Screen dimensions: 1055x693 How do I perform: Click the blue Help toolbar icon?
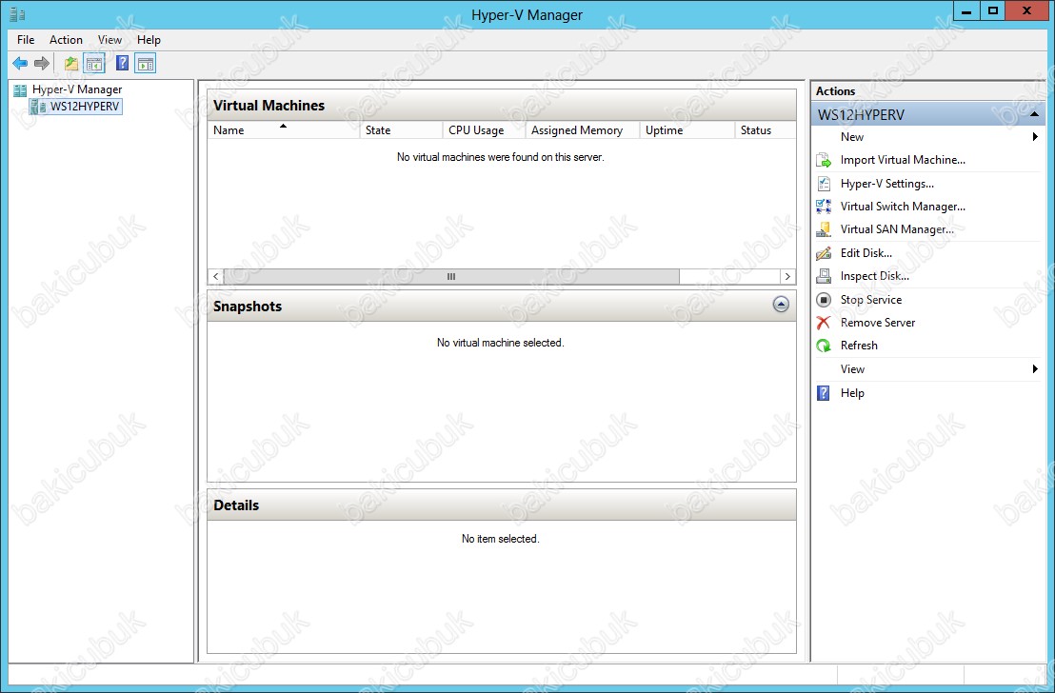123,64
